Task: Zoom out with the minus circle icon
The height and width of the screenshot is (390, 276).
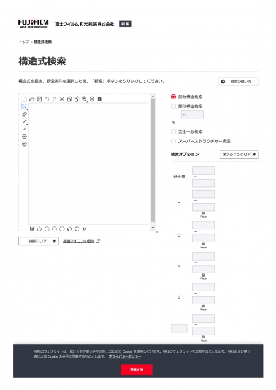Action: [x=25, y=144]
